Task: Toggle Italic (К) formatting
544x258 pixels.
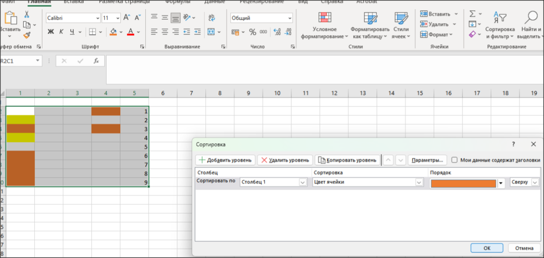Action: [x=61, y=32]
